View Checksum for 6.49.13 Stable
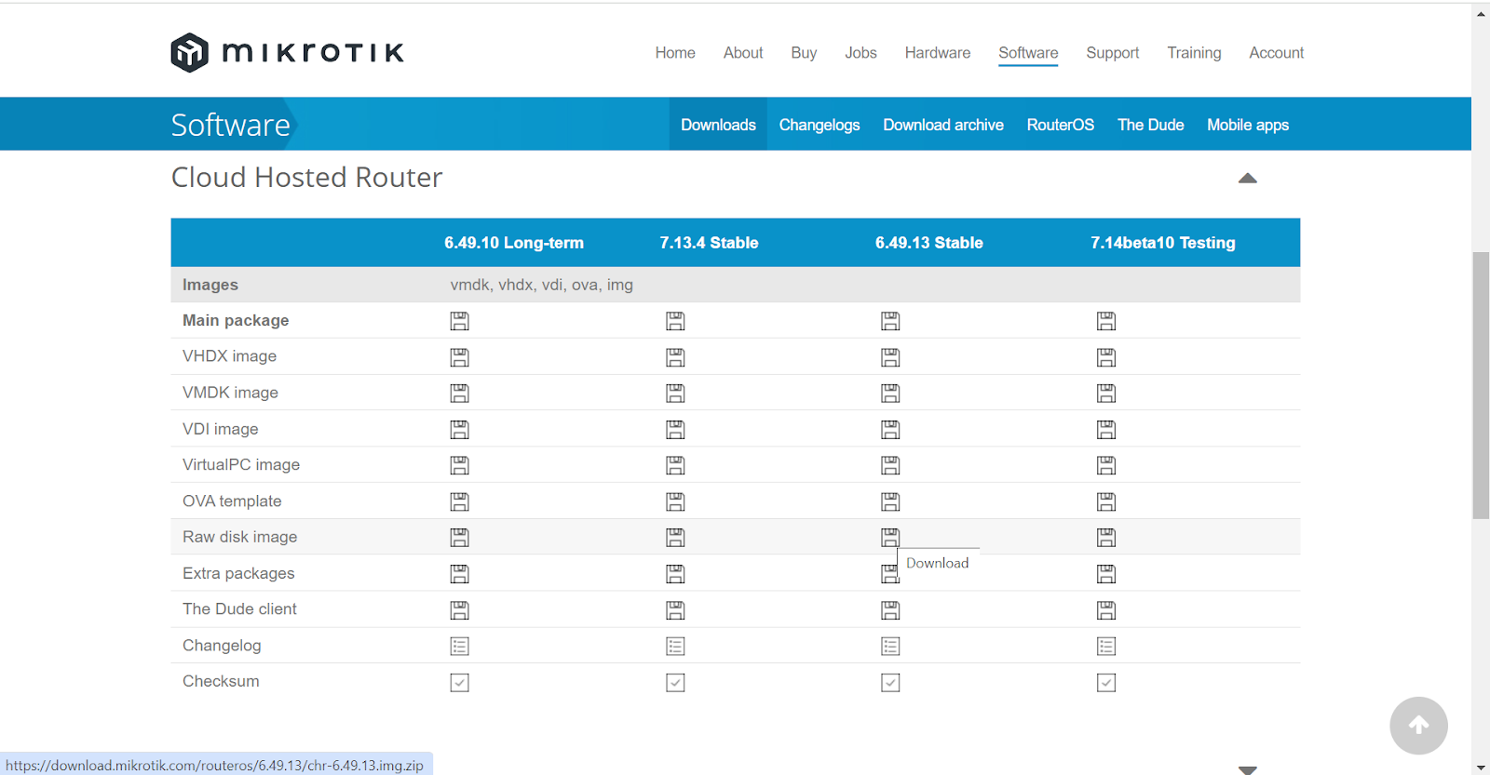 pyautogui.click(x=890, y=682)
